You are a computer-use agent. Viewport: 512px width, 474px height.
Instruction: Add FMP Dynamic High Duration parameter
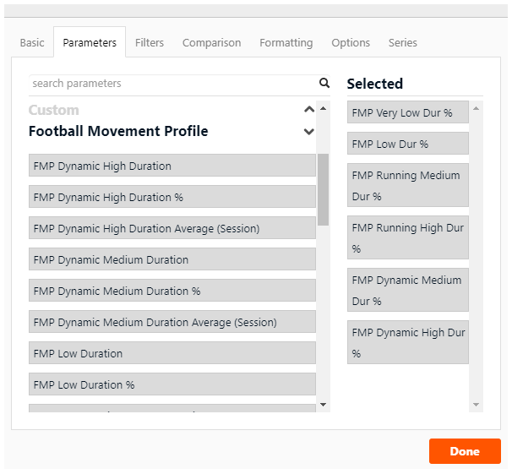click(x=172, y=166)
